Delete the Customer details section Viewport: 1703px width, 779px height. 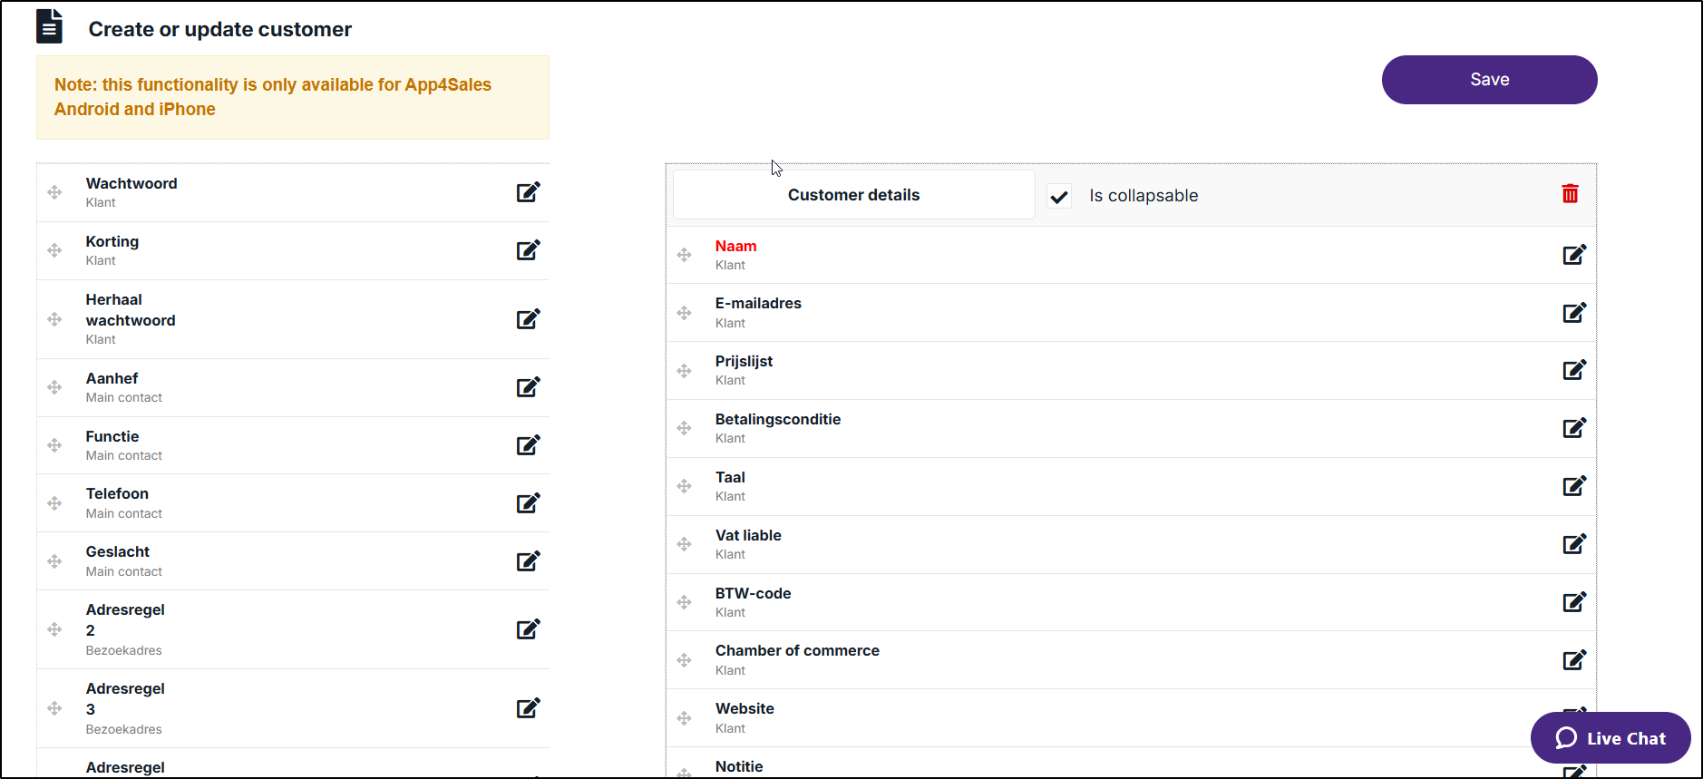click(x=1571, y=193)
